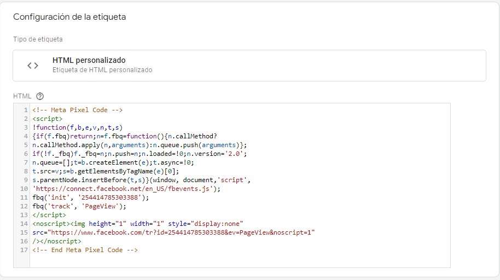Click line 1 Meta Pixel Code comment
The height and width of the screenshot is (280, 500).
[78, 110]
